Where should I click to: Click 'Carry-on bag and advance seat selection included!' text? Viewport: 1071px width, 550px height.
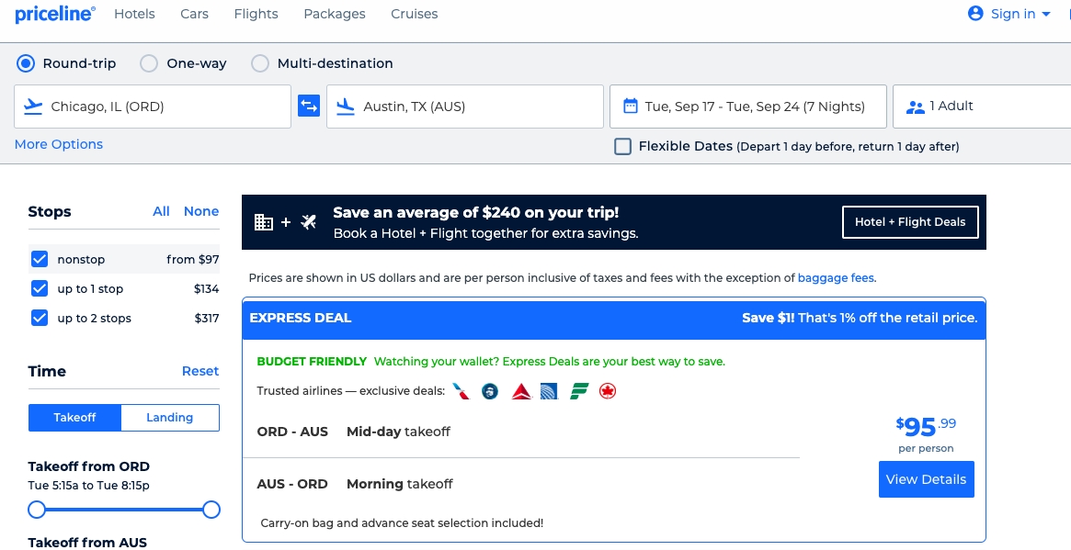coord(403,523)
